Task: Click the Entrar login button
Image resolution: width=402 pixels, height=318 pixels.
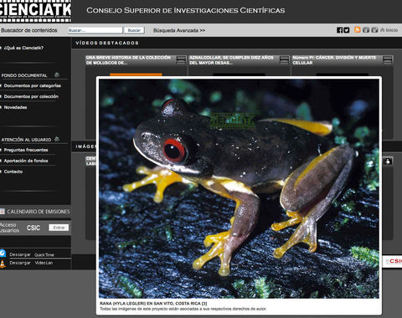Action: (59, 228)
